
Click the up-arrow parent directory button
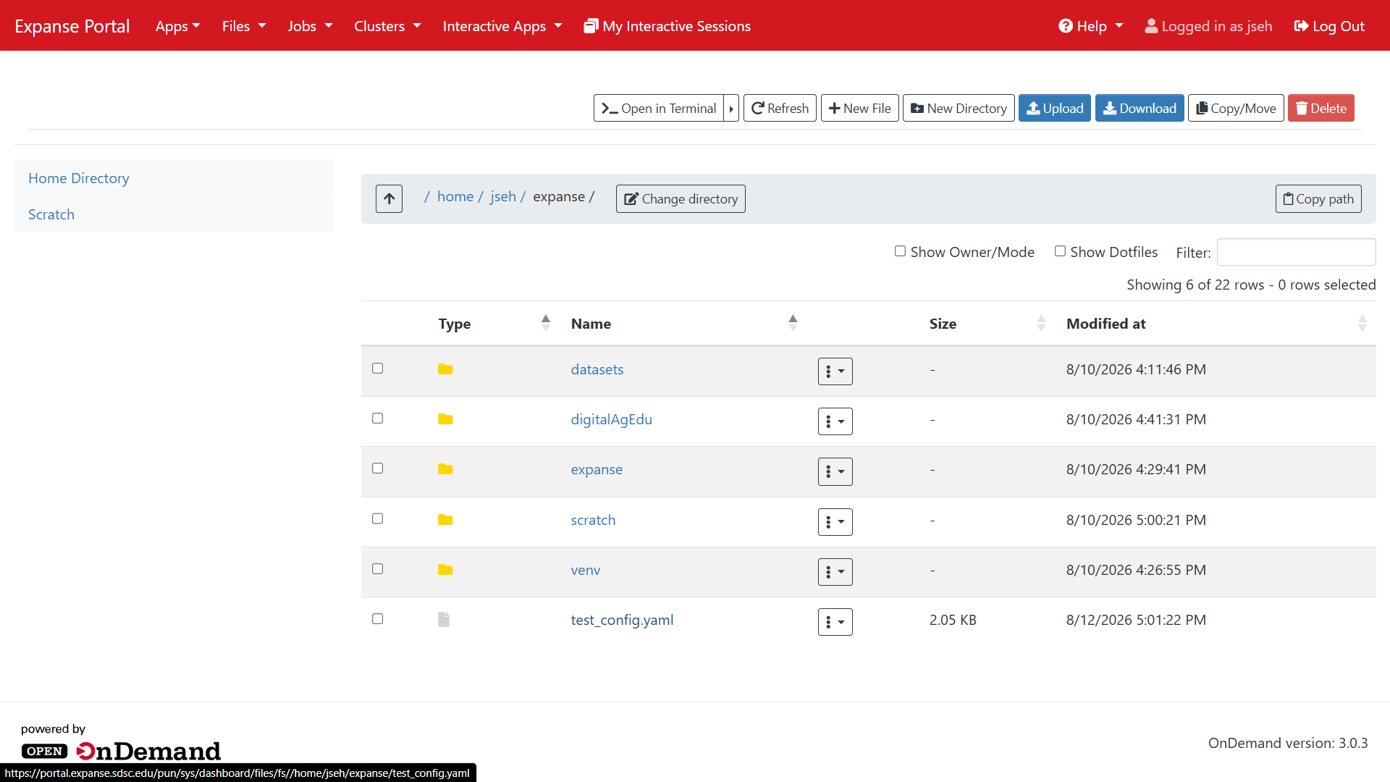(389, 198)
